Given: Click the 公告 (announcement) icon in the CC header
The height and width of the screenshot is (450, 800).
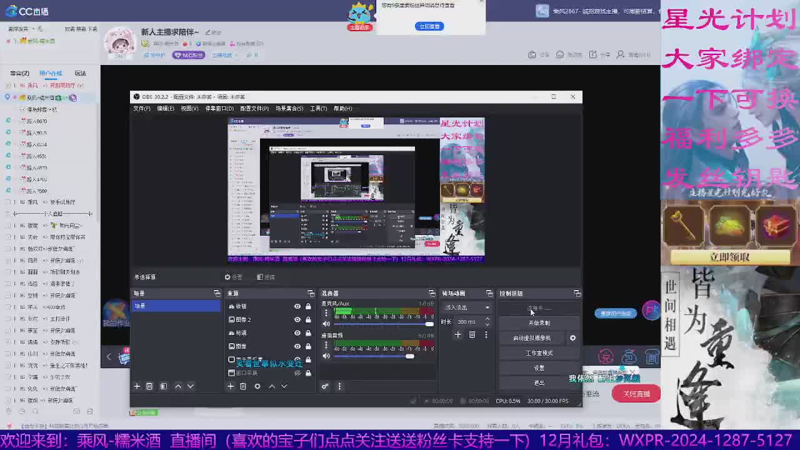Looking at the screenshot, I should (532, 55).
